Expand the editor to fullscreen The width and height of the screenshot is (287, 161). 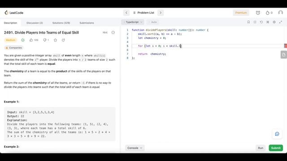pyautogui.click(x=280, y=22)
